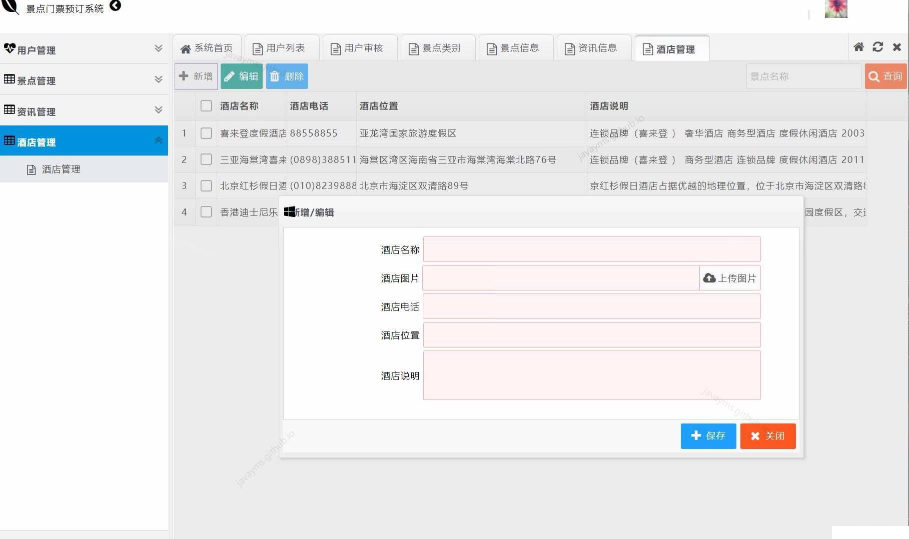Click the 上传图片 cloud upload icon
The height and width of the screenshot is (539, 909).
click(x=710, y=278)
